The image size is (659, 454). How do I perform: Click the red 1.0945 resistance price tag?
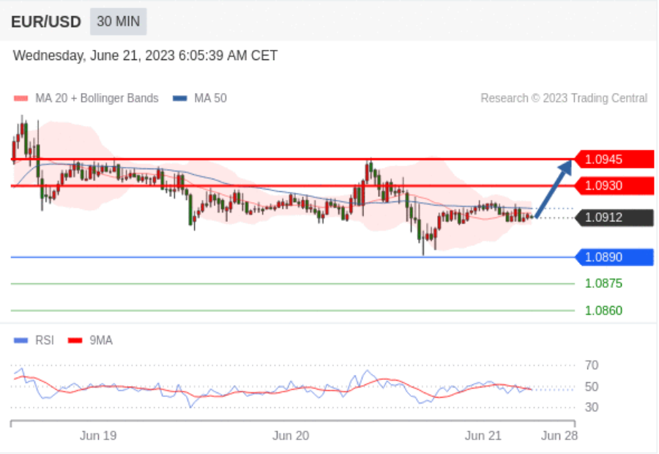point(614,159)
